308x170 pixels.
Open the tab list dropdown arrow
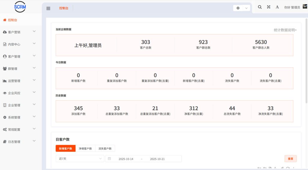pyautogui.click(x=246, y=8)
